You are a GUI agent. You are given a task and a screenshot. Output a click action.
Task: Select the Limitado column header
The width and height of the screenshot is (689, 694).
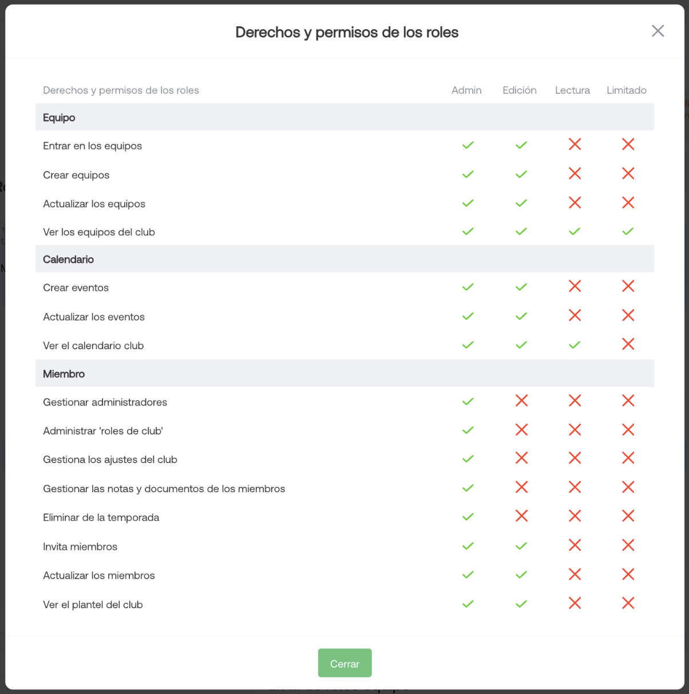[627, 90]
